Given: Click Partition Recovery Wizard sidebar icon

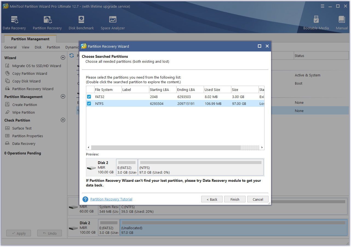Looking at the screenshot, I should click(7, 89).
